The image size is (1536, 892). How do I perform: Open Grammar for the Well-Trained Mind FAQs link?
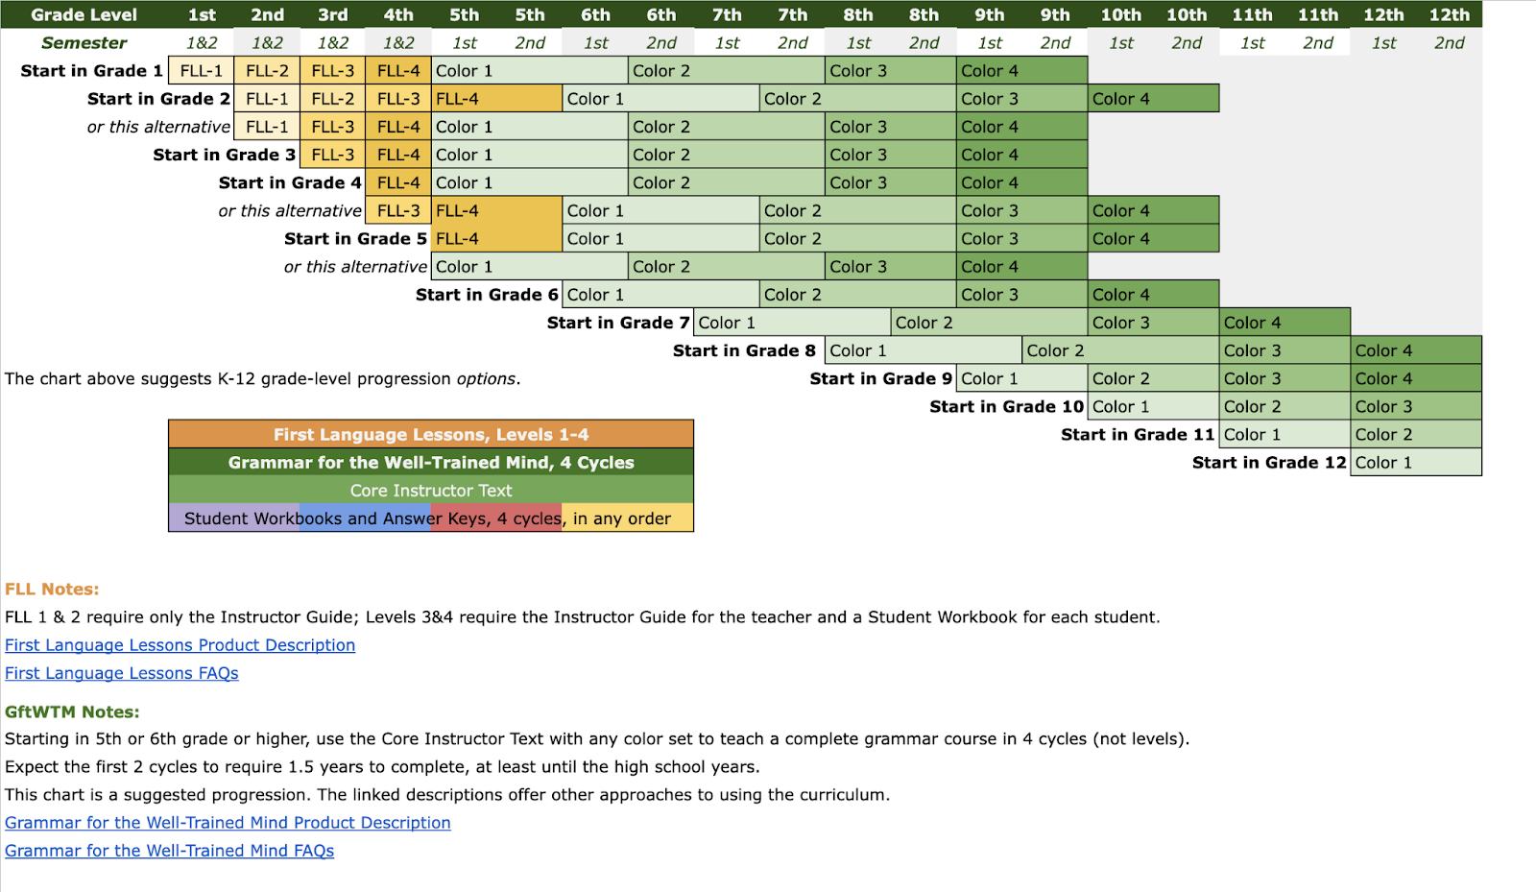pyautogui.click(x=170, y=851)
